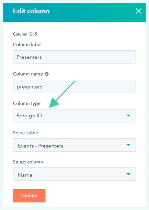Open the Column type dropdown showing Foreign ID
Image resolution: width=149 pixels, height=210 pixels.
(74, 115)
